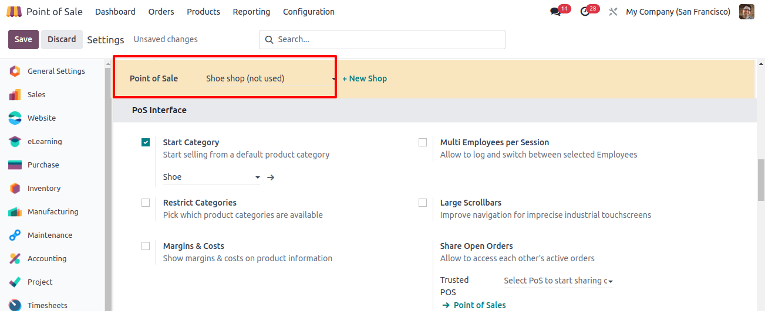Image resolution: width=765 pixels, height=311 pixels.
Task: Click the Maintenance sidebar icon
Action: click(15, 235)
